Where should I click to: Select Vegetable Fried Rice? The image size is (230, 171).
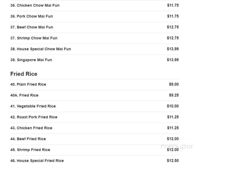(94, 106)
